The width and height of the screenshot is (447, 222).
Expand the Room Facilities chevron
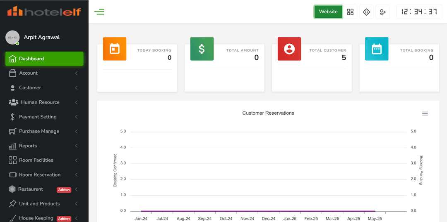77,161
